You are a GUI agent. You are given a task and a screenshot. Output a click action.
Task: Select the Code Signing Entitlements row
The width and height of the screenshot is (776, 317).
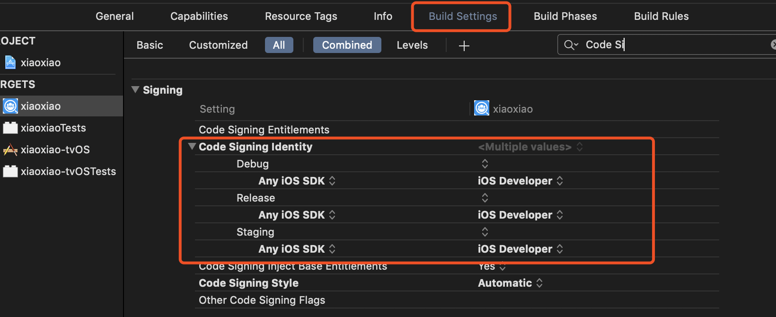[x=457, y=130]
